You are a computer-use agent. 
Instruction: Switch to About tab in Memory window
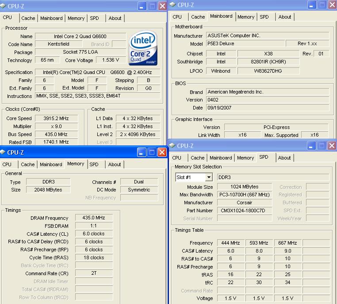click(x=115, y=164)
